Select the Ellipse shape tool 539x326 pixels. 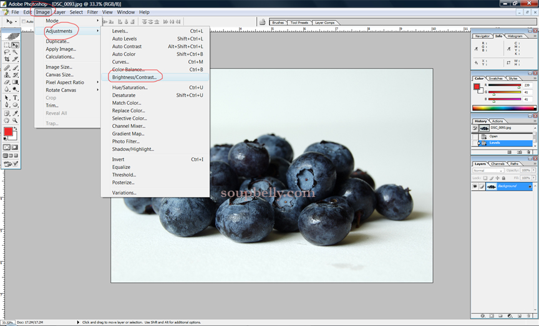coord(15,105)
